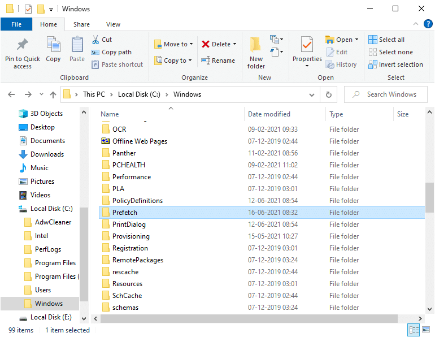Go up one folder level arrow

click(53, 94)
